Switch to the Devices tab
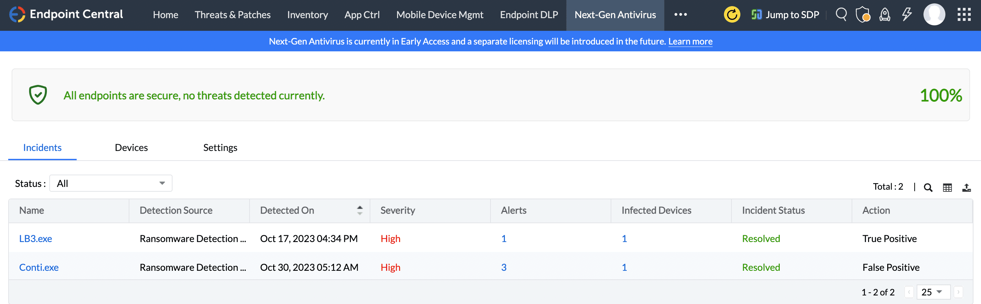This screenshot has width=981, height=304. pyautogui.click(x=131, y=148)
